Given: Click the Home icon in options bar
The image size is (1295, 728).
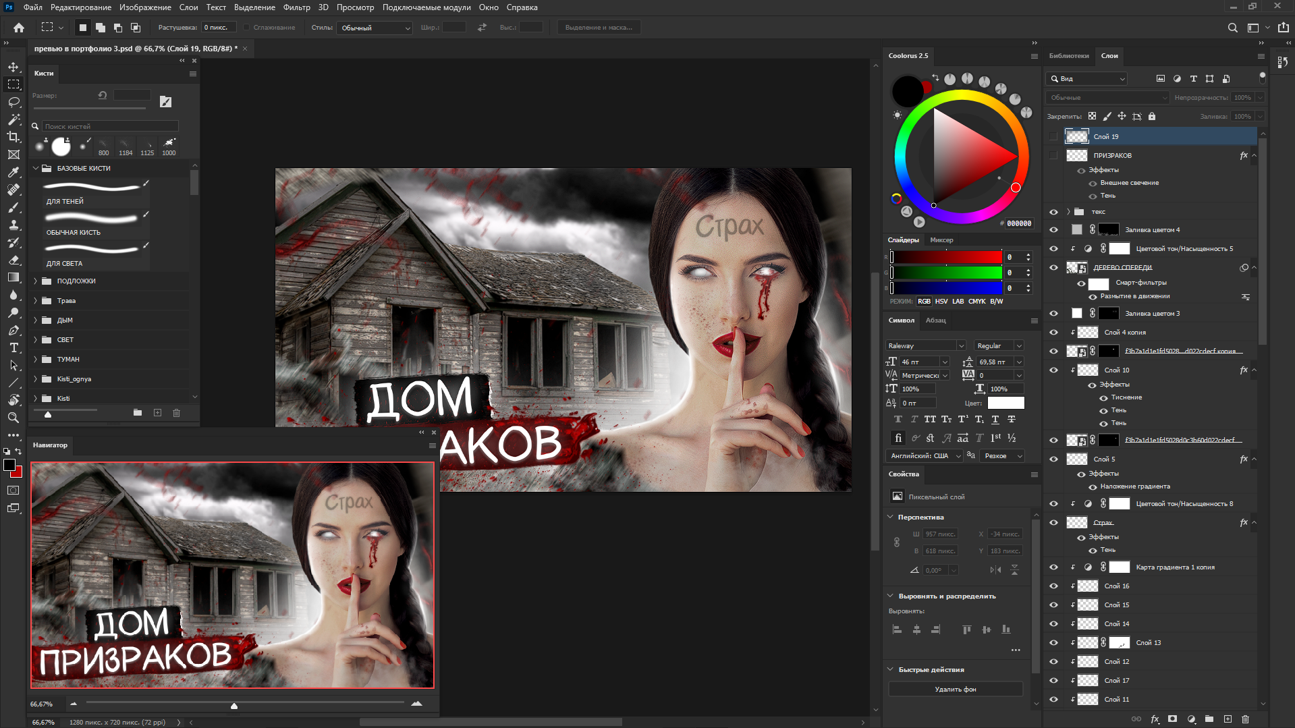Looking at the screenshot, I should 19,28.
